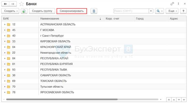Expand the ТОМСКАЯ ОБЛАСТЬ group 69
Screen dimensions: 188x103
[5, 81]
